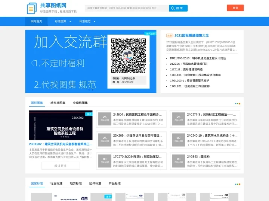269x201 pixels.
Task: Click the QR code in the banner
Action: click(x=129, y=55)
